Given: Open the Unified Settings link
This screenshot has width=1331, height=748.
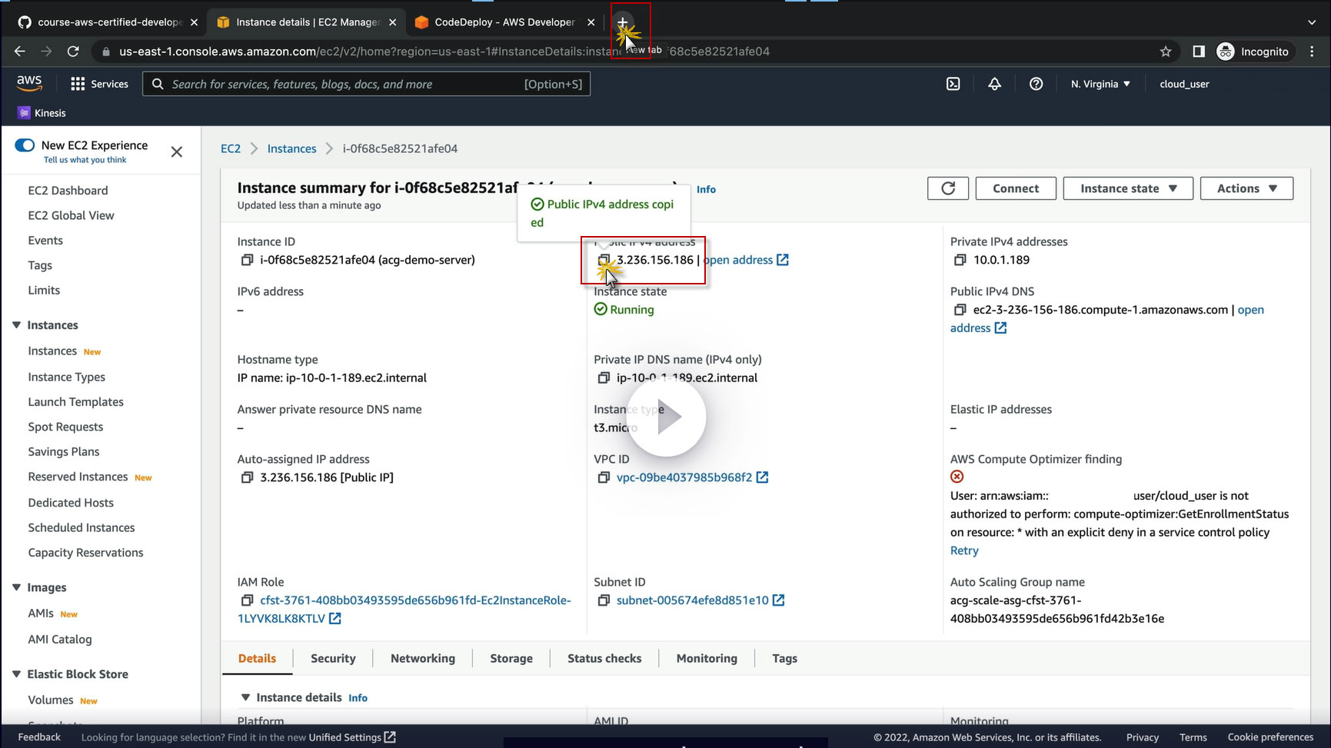Looking at the screenshot, I should coord(352,737).
